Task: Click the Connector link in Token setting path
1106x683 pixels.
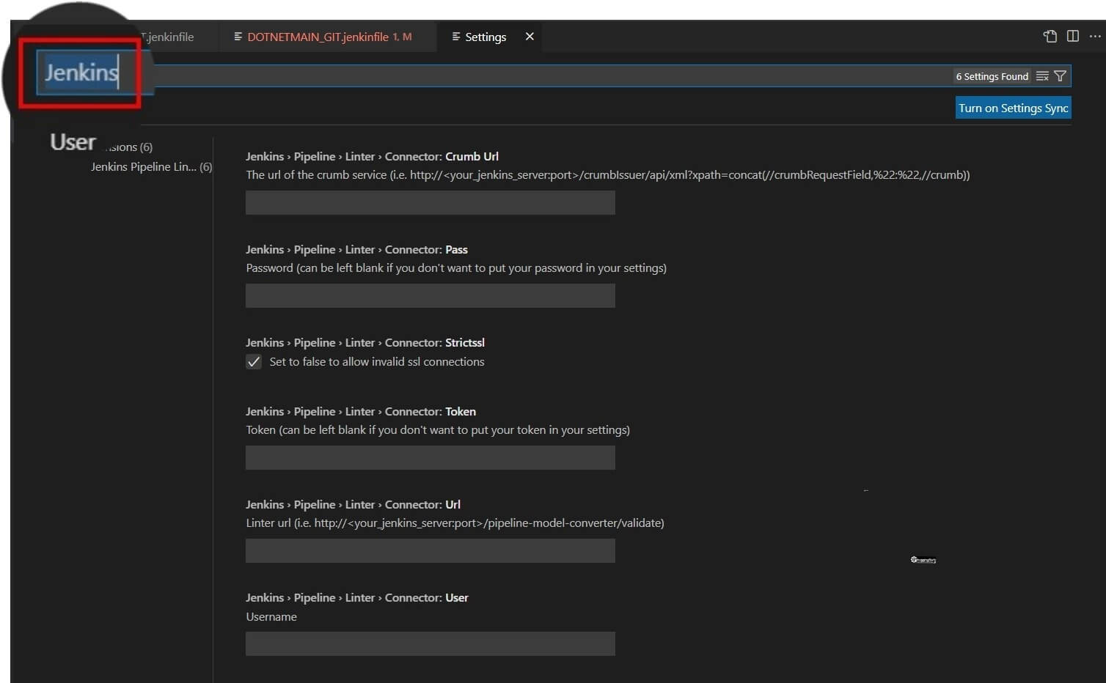Action: click(x=412, y=411)
